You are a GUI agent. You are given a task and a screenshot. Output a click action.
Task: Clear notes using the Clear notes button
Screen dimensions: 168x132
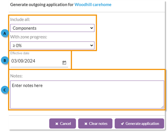pos(95,124)
